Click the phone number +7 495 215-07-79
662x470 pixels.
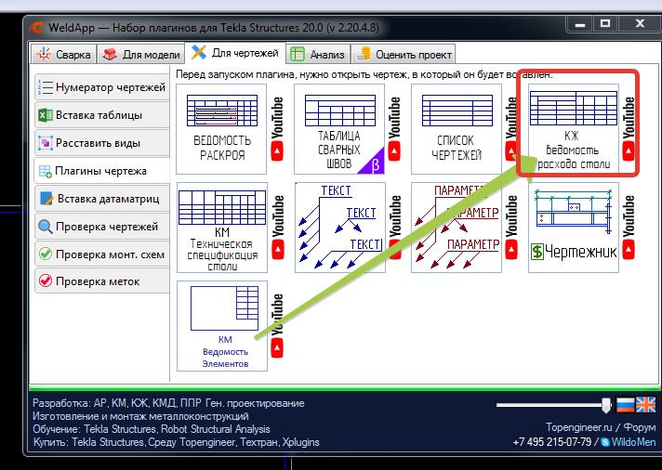[x=551, y=442]
